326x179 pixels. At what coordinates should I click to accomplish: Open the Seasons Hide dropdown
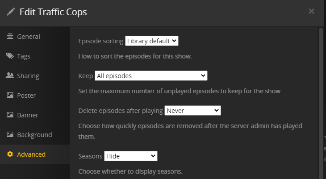(x=130, y=156)
